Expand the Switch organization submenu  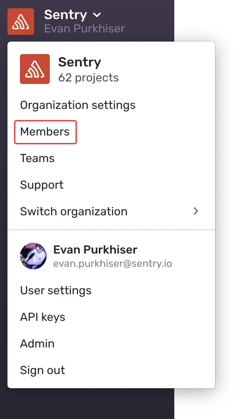(x=73, y=212)
